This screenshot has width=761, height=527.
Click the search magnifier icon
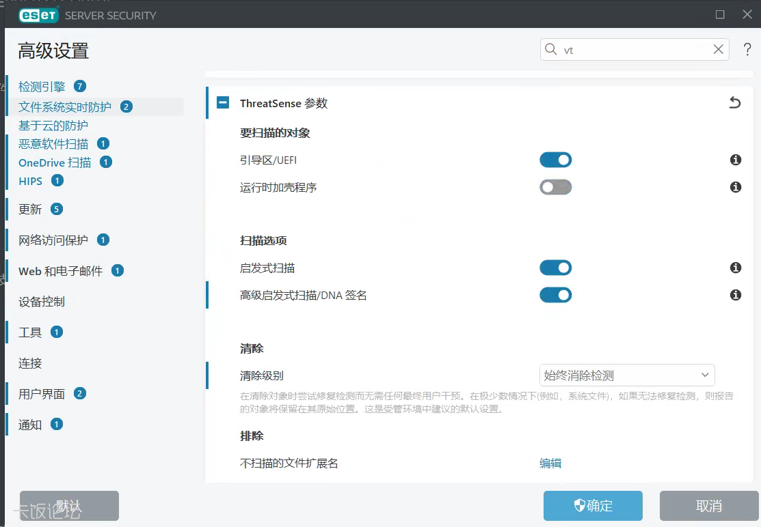click(550, 49)
